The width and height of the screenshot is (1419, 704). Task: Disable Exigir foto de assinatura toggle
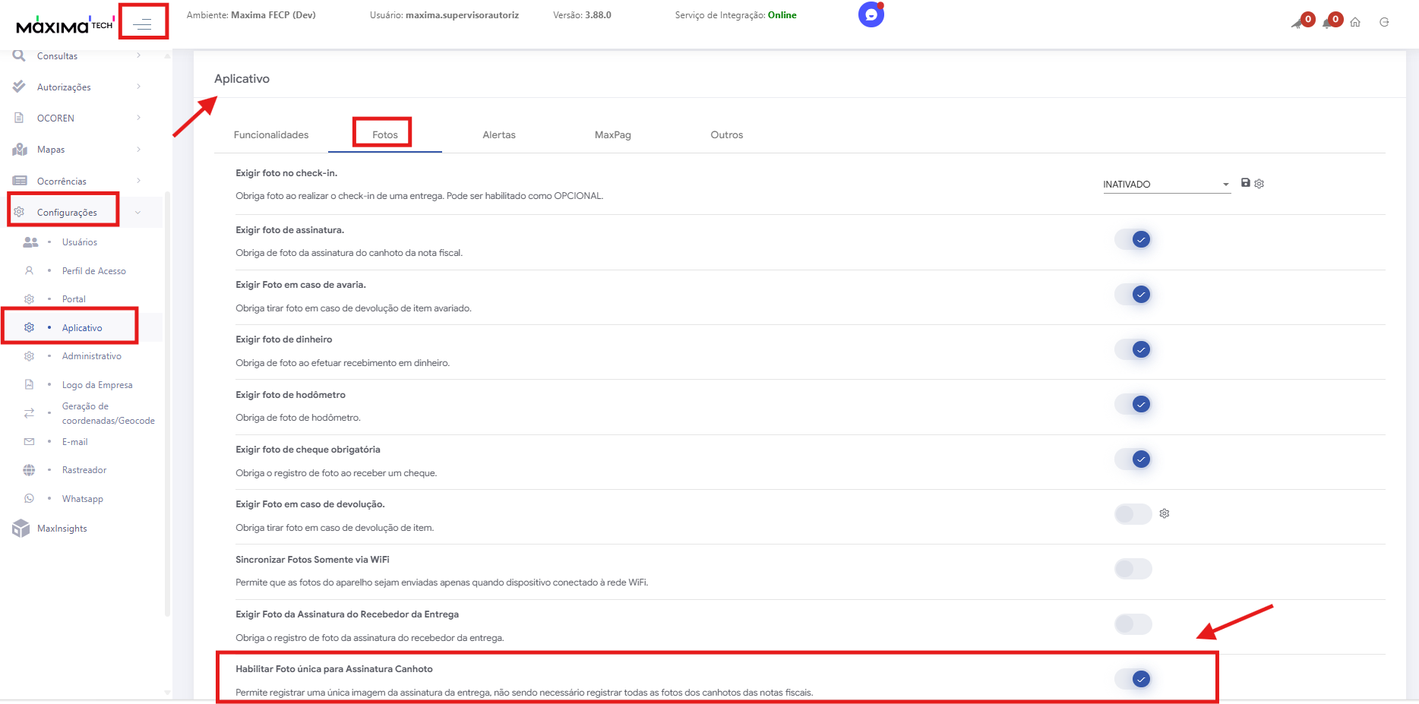tap(1133, 239)
